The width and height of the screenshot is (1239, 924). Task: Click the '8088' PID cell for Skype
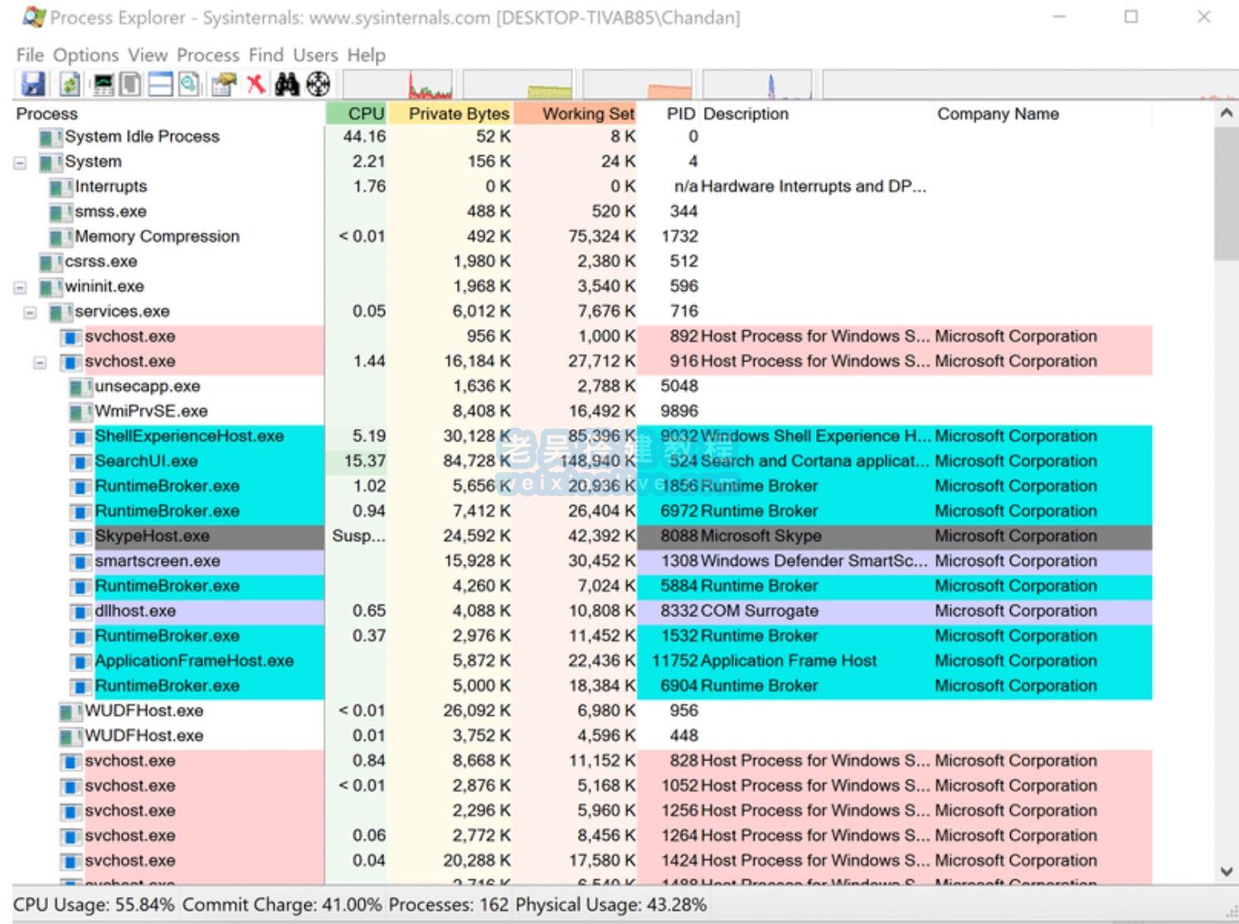point(679,536)
